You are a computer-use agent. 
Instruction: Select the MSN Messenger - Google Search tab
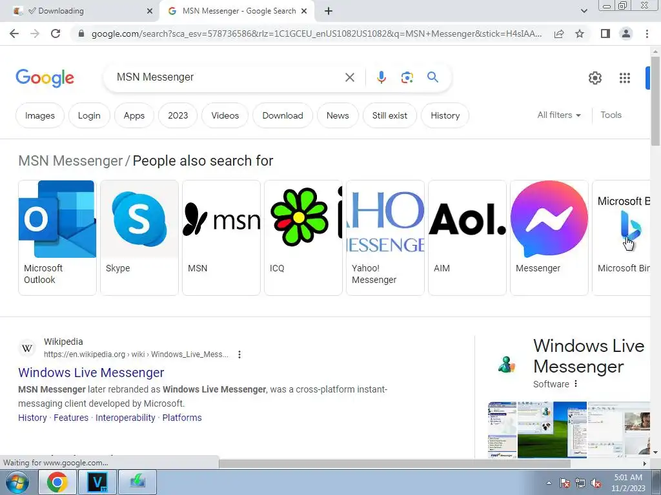click(236, 12)
